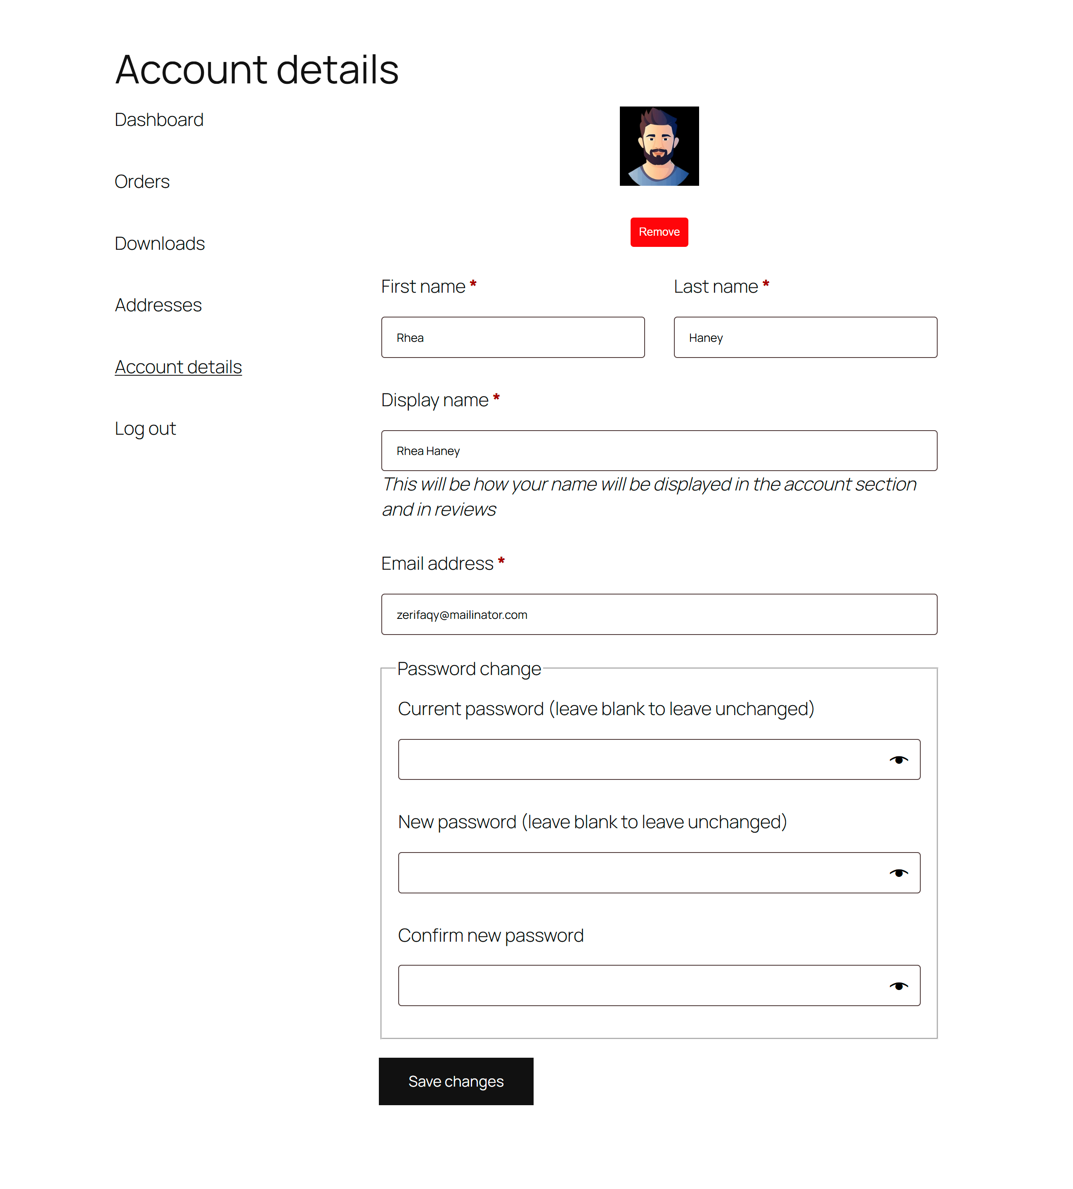Select the Account details sidebar link
Screen dimensions: 1073x1189
179,367
